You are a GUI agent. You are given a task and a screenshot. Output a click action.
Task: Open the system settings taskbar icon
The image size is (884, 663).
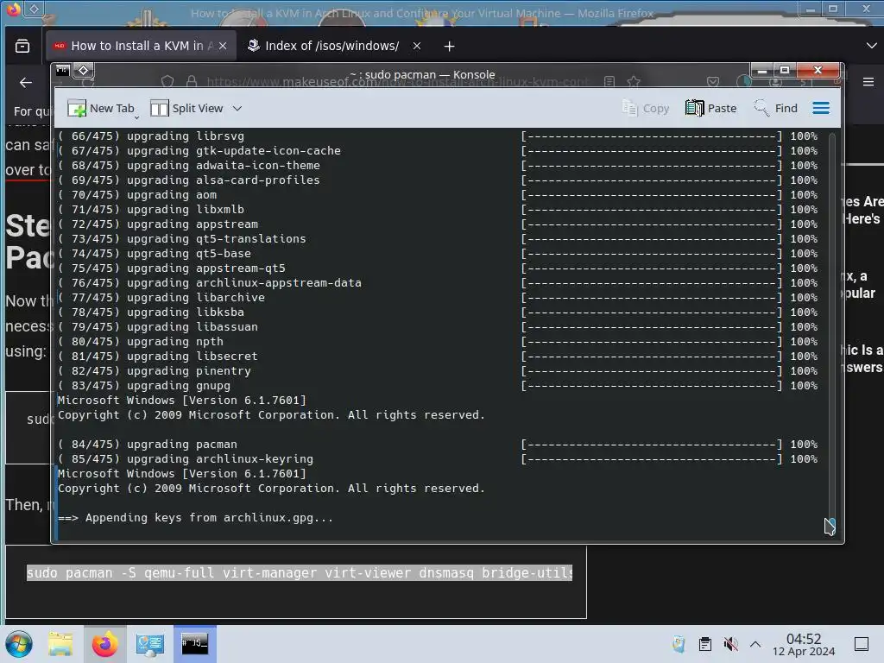(150, 644)
